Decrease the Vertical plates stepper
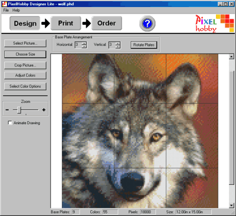 [x=117, y=46]
